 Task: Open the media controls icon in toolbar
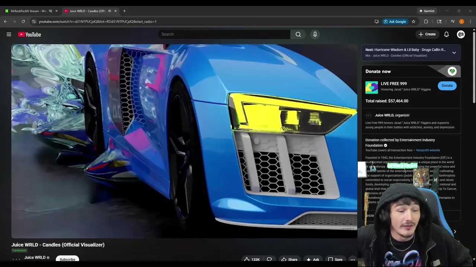point(453,22)
